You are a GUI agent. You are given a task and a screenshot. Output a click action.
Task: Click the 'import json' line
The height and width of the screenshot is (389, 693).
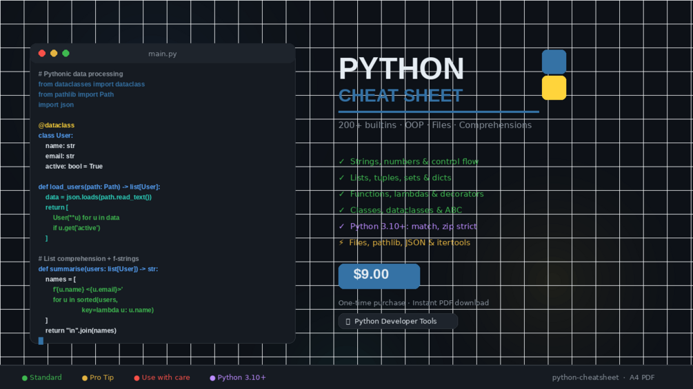(x=56, y=105)
